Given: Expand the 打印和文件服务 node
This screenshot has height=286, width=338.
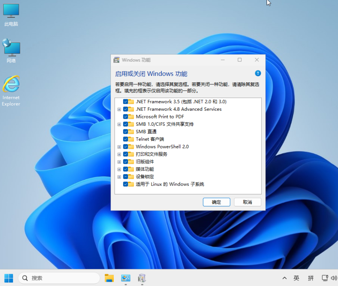Looking at the screenshot, I should [119, 154].
